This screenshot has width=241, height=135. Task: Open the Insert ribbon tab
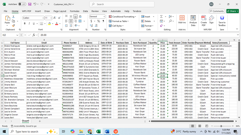click(x=38, y=11)
